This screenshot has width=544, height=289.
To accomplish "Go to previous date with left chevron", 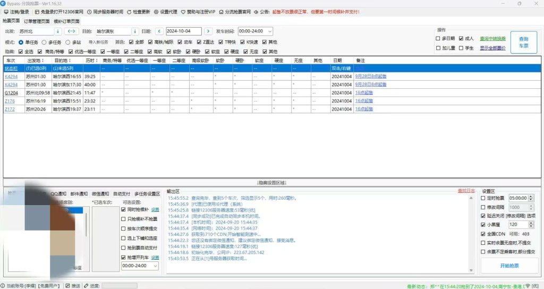I will click(x=159, y=31).
